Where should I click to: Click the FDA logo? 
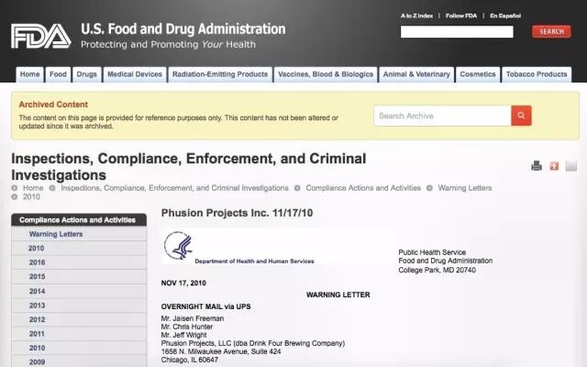coord(40,37)
